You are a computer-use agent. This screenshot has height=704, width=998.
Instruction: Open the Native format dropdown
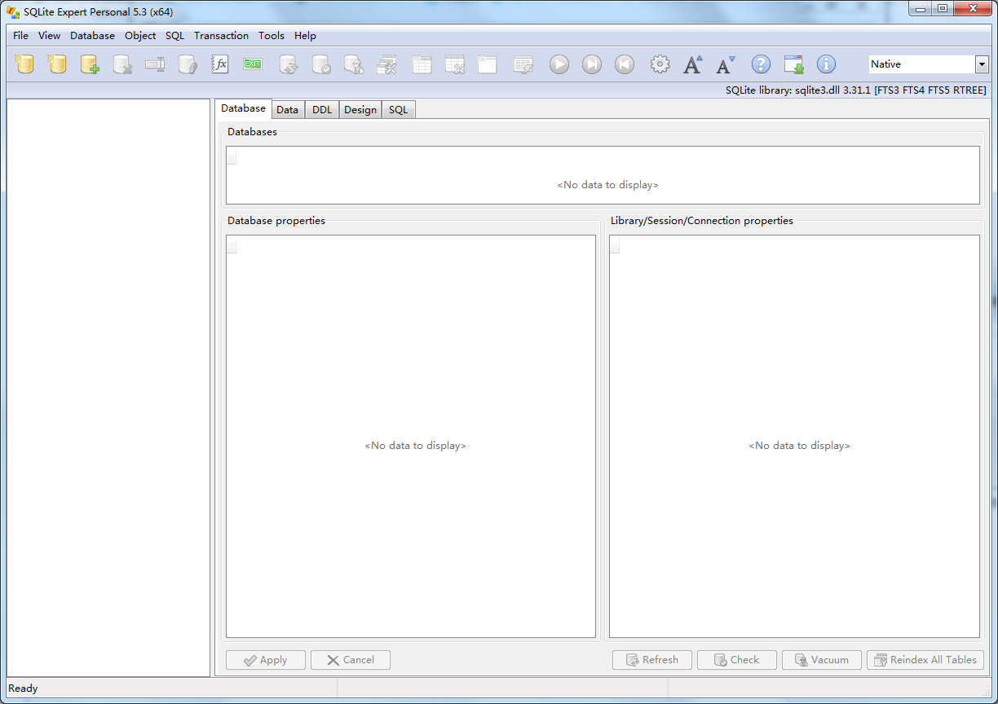pyautogui.click(x=983, y=64)
